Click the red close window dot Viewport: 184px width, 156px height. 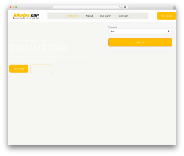(11, 7)
